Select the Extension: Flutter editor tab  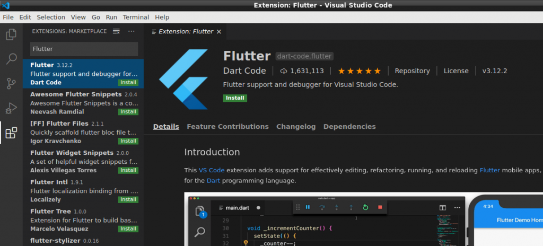185,31
